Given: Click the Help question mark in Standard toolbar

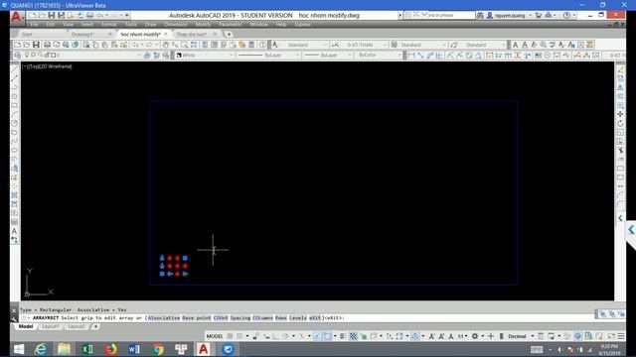Looking at the screenshot, I should (262, 45).
